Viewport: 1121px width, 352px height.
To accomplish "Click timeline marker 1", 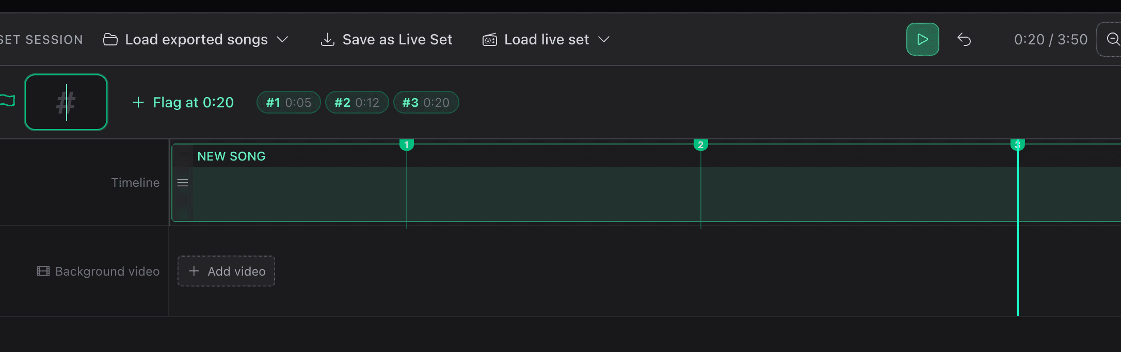I will click(407, 145).
